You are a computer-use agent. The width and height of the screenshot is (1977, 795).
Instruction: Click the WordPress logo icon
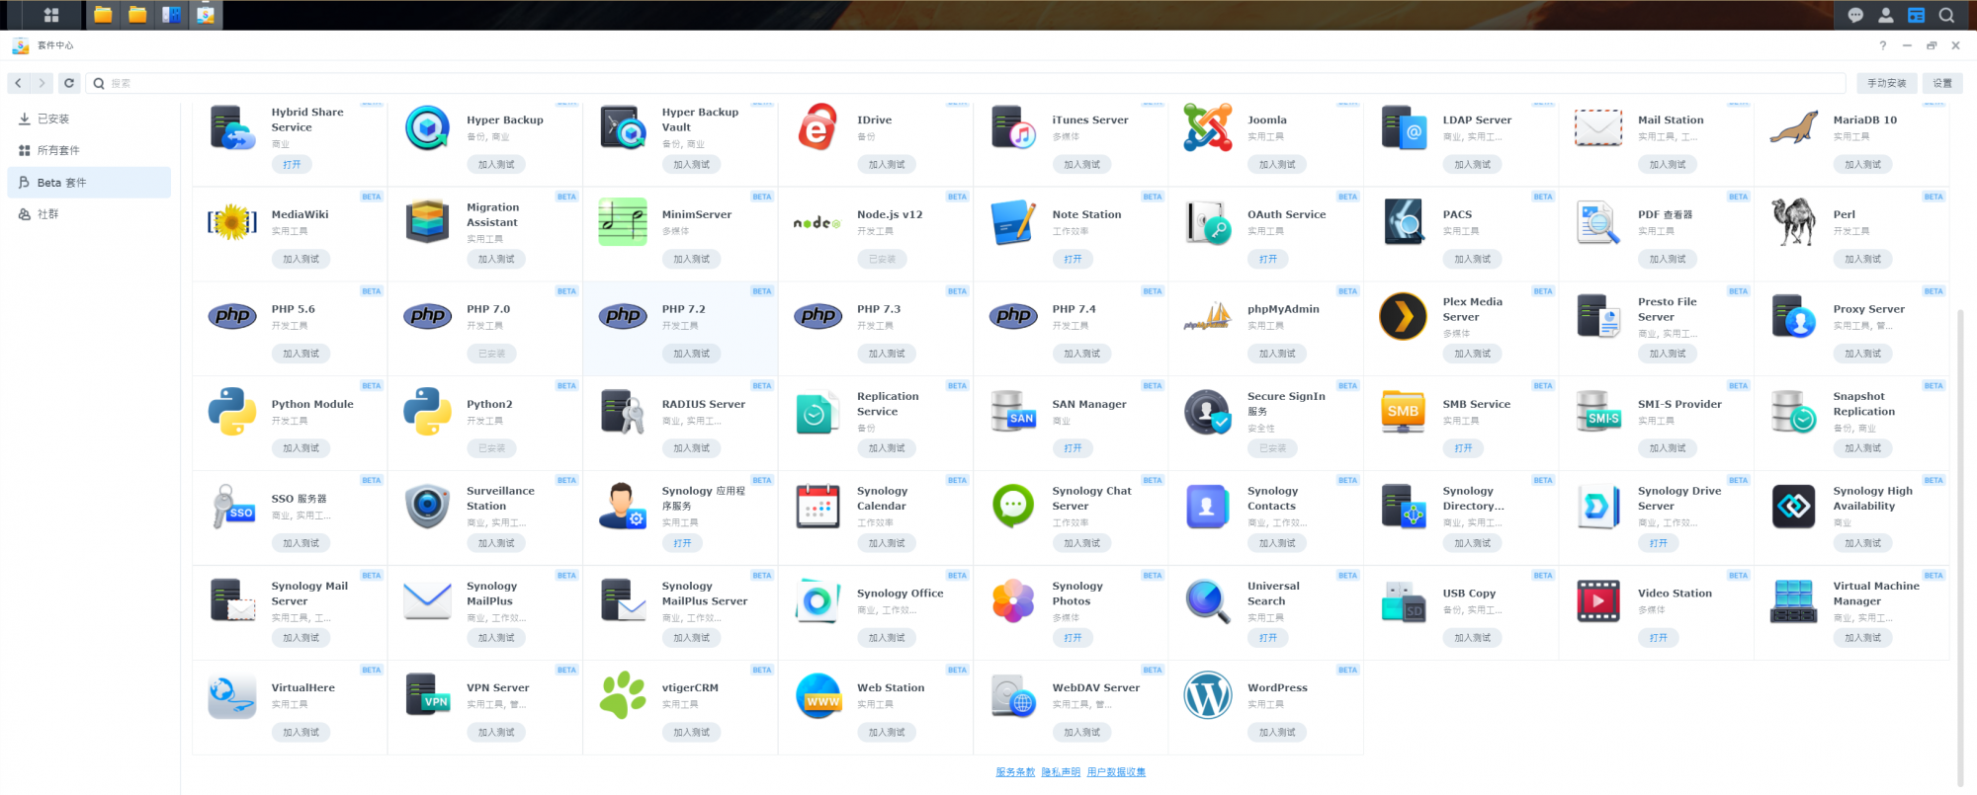[1208, 695]
